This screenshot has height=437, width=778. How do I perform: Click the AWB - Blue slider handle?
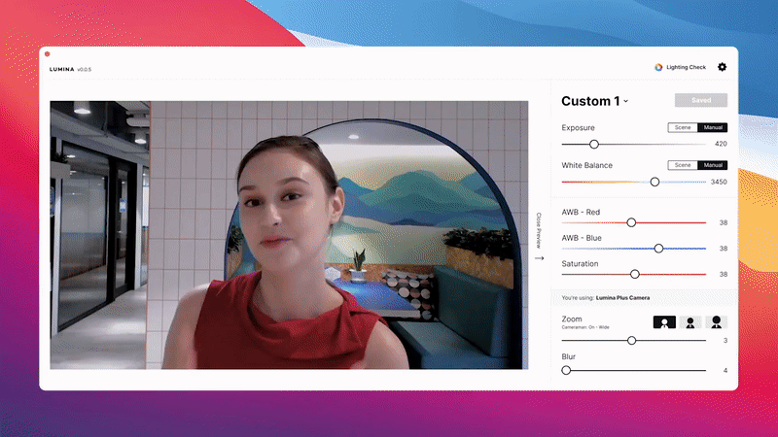658,249
